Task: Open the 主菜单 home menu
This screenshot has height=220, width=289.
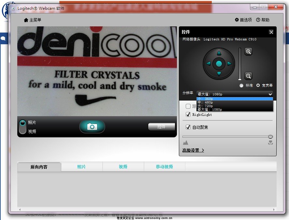Action: tap(33, 20)
